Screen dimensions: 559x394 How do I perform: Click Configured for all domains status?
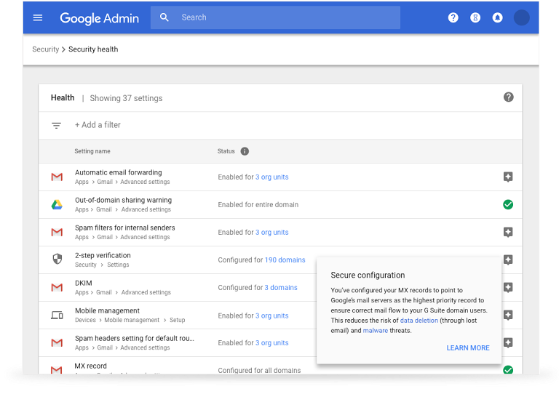click(x=259, y=370)
